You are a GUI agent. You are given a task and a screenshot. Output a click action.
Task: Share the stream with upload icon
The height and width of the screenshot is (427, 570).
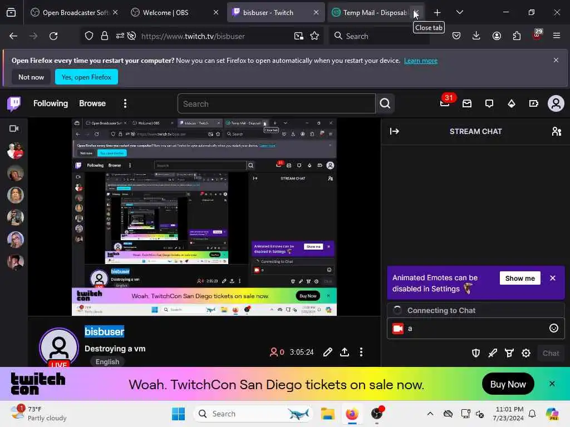pos(345,352)
